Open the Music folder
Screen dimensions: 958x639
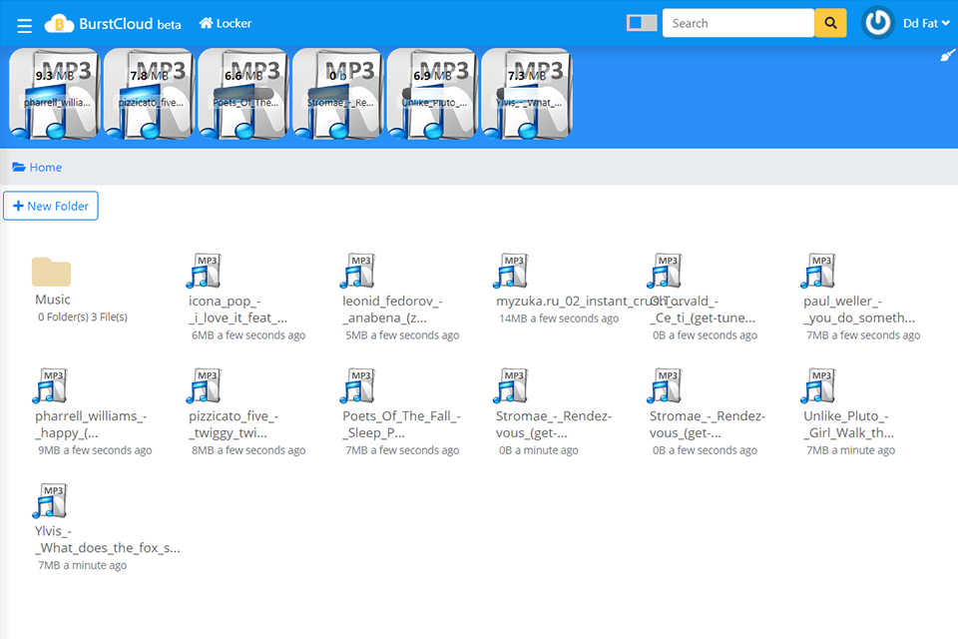click(51, 272)
